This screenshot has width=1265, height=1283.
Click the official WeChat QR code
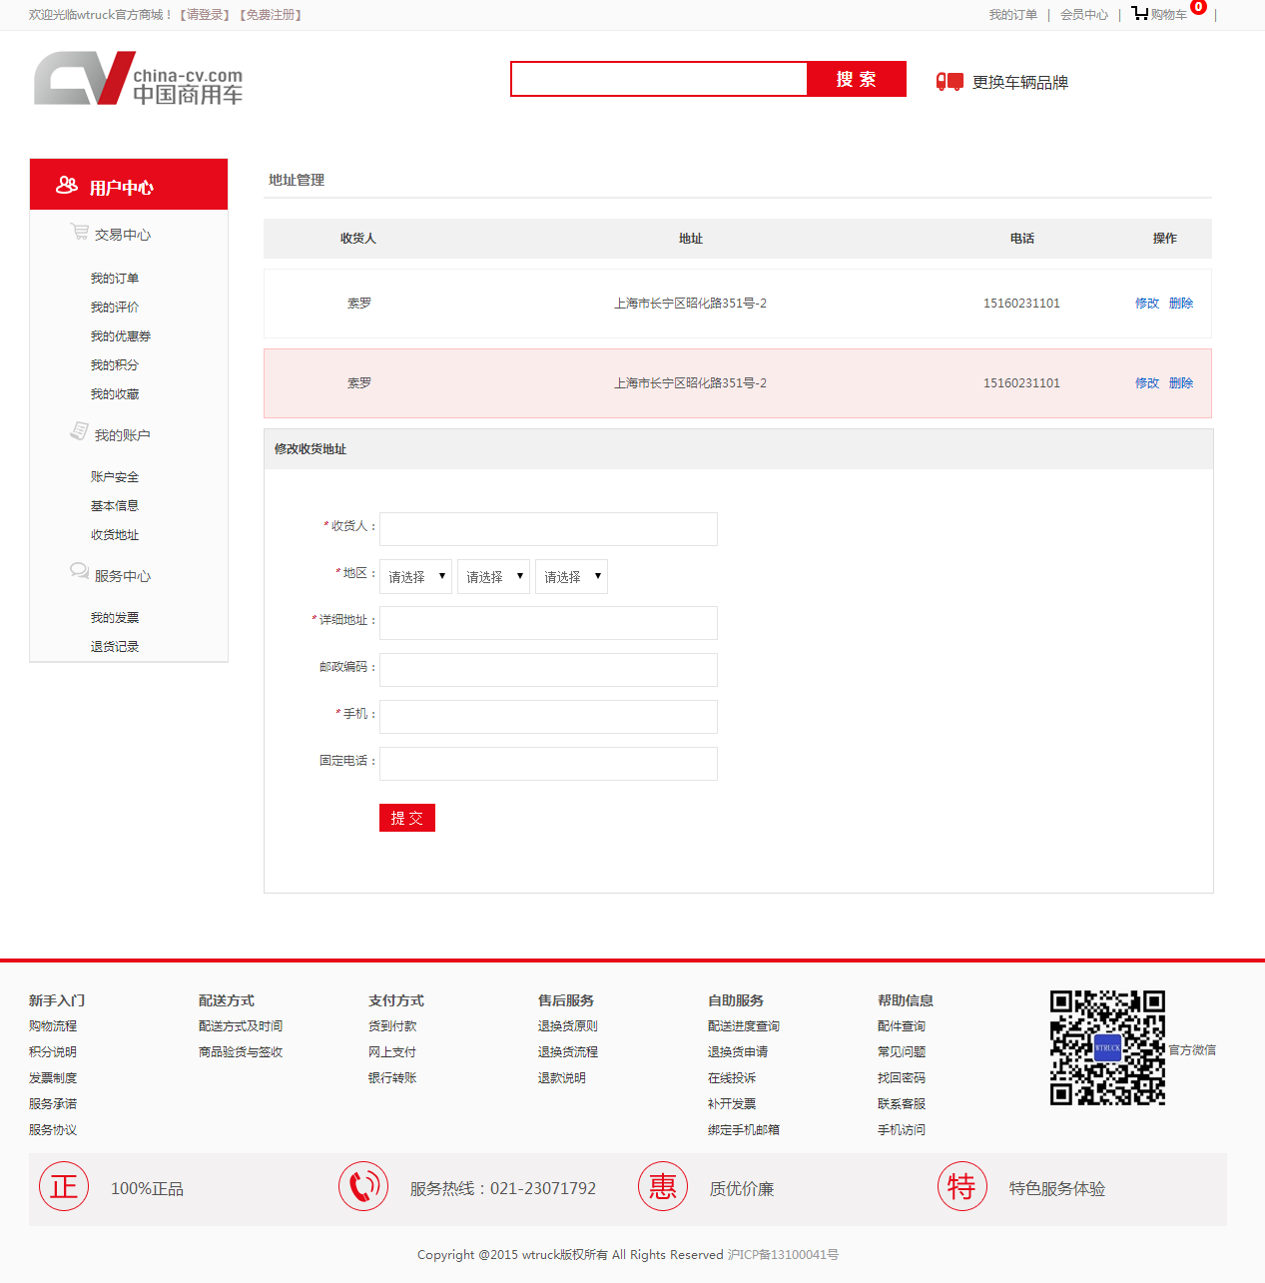1107,1048
